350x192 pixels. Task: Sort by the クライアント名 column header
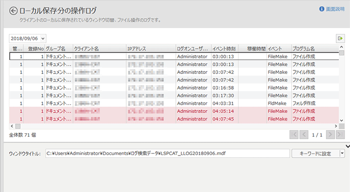point(100,49)
